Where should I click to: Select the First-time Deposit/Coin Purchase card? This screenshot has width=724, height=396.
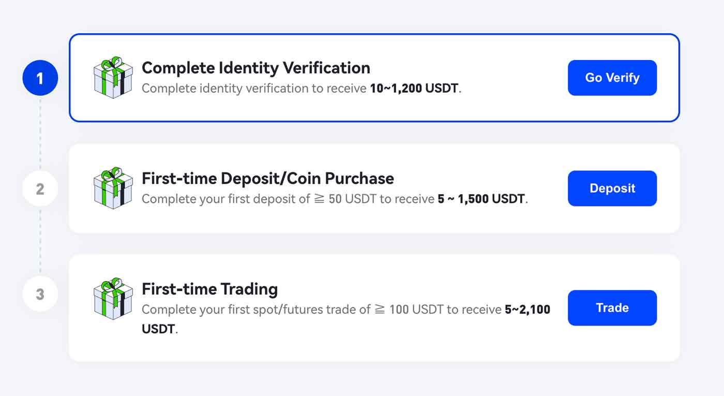[362, 188]
